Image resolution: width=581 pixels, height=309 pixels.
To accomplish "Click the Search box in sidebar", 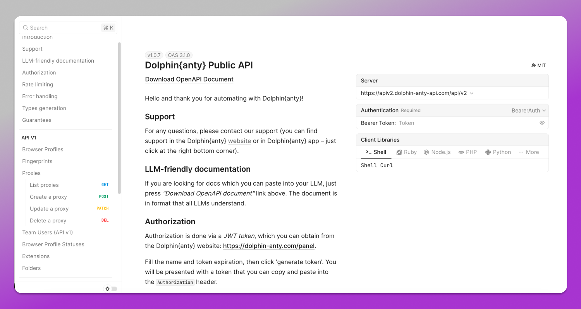I will tap(68, 28).
